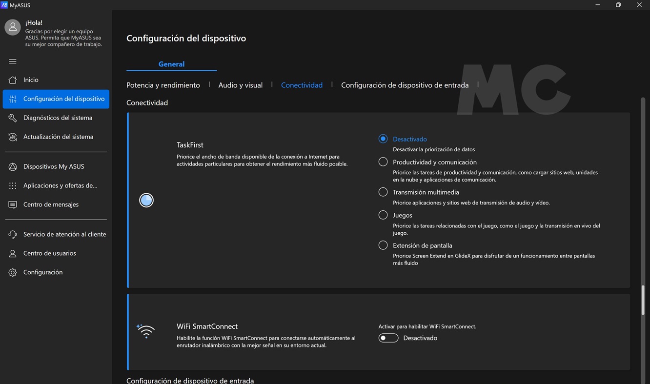The image size is (650, 384).
Task: Open Centro de mensajes icon
Action: tap(13, 205)
